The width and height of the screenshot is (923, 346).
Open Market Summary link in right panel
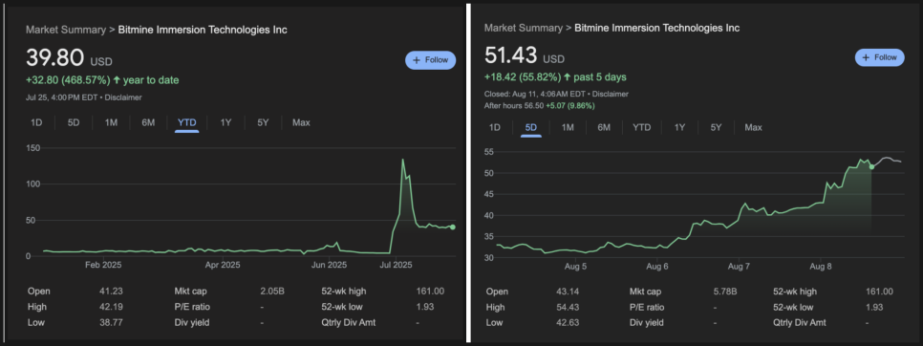(524, 28)
